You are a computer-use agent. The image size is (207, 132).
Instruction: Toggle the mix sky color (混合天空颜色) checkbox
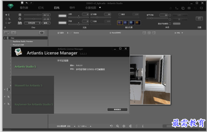[170, 24]
